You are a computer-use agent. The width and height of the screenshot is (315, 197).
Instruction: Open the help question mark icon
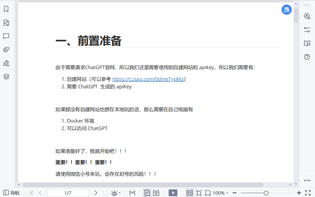[307, 57]
